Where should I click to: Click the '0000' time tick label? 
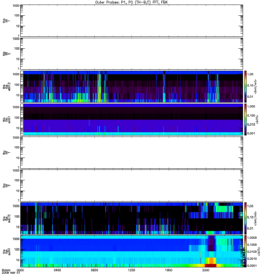point(20,270)
